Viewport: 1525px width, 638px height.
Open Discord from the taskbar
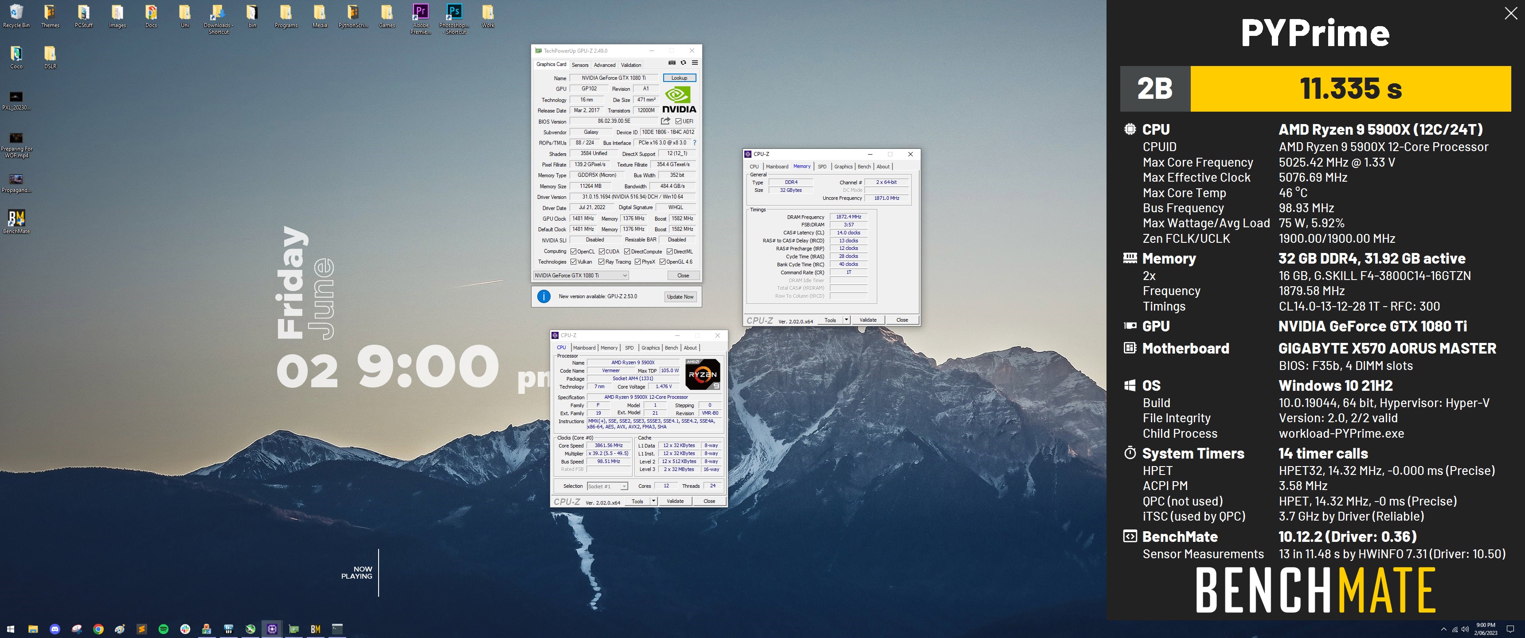tap(55, 629)
